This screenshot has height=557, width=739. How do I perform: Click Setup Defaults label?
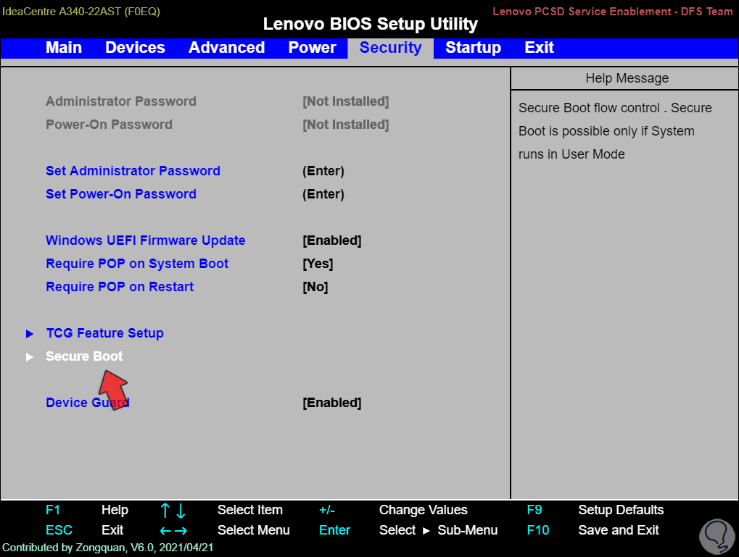(621, 510)
